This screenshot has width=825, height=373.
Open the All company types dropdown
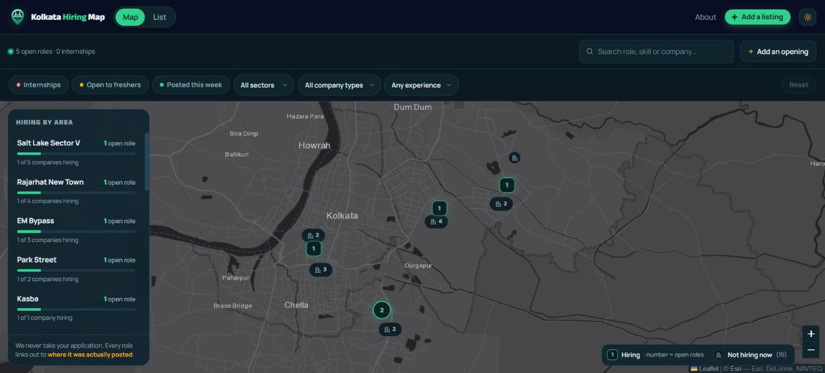click(x=339, y=85)
